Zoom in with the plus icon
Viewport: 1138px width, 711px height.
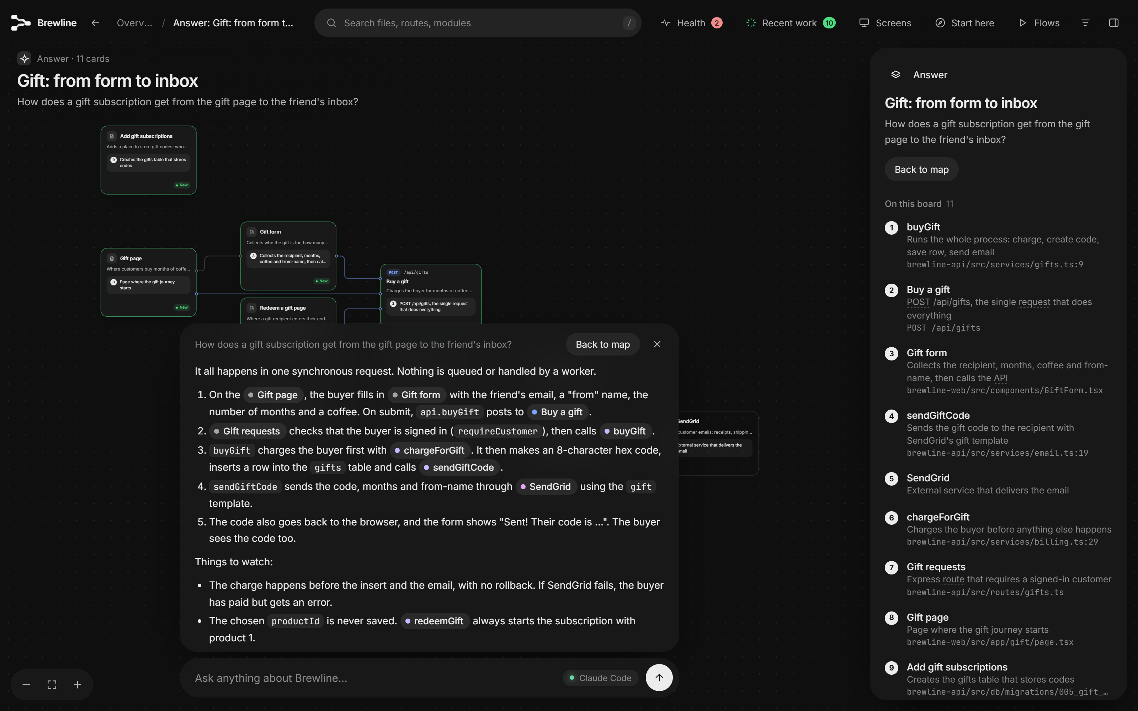point(78,685)
